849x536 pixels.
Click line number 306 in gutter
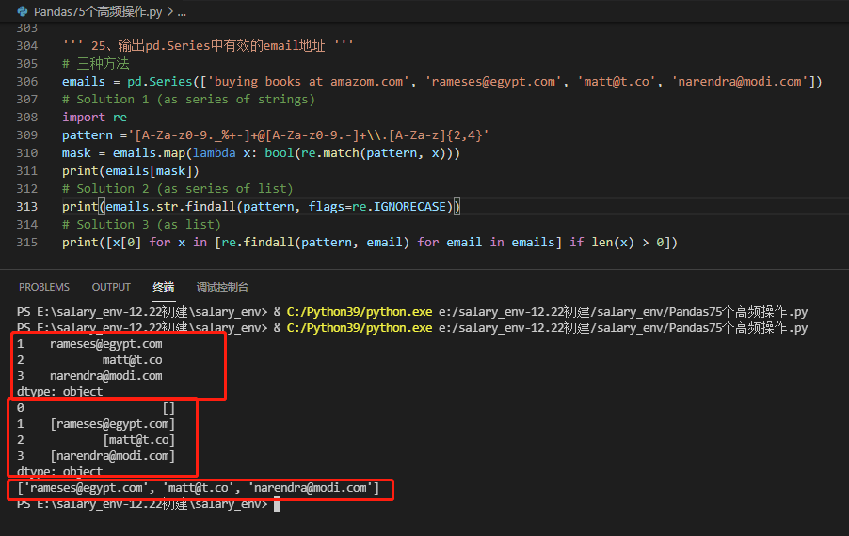[27, 81]
